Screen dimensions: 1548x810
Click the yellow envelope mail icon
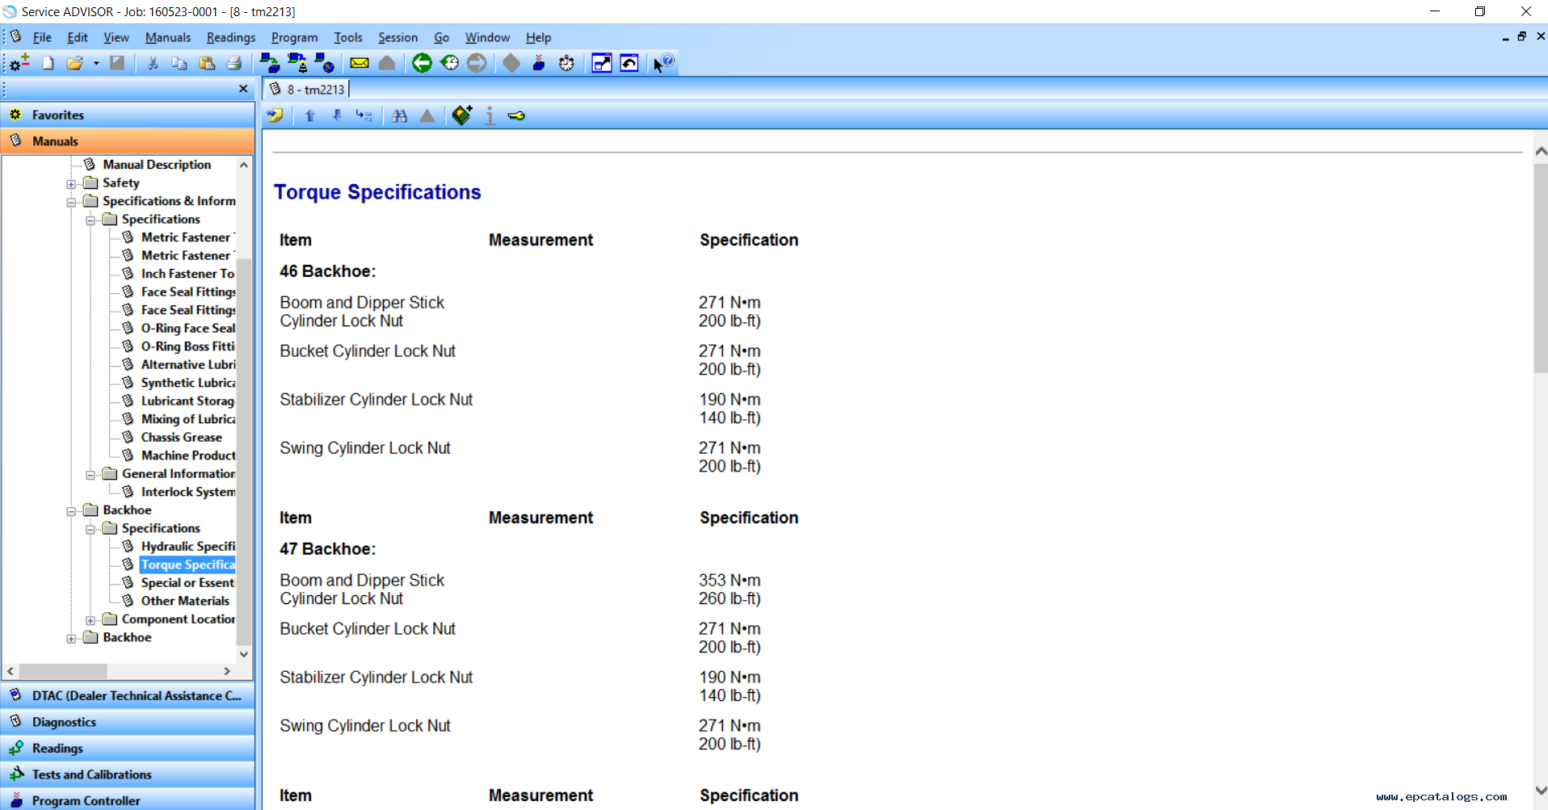(360, 63)
